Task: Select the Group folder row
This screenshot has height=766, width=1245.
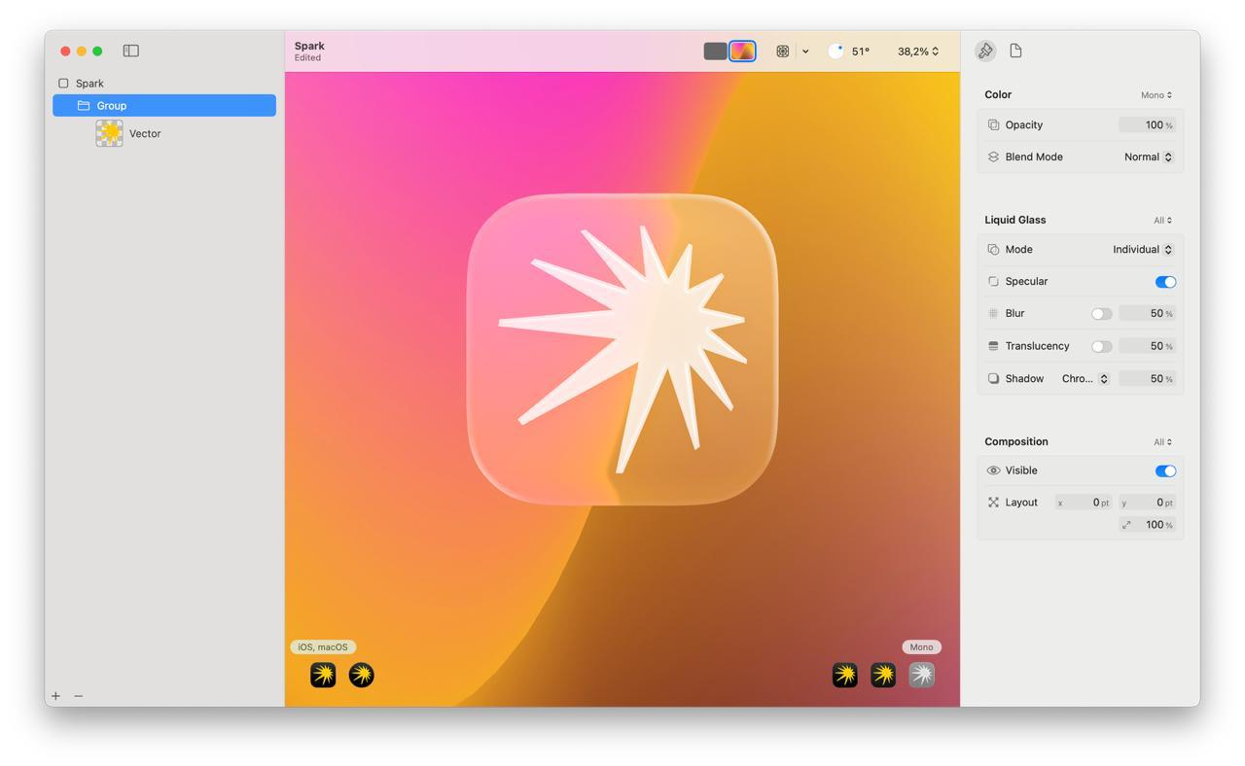Action: click(x=164, y=105)
